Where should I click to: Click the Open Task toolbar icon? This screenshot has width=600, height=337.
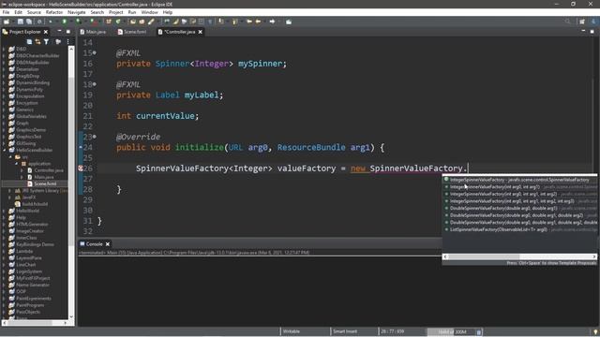142,22
